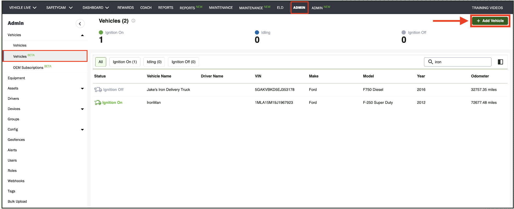
Task: Open the Dashboard dropdown menu
Action: [96, 8]
